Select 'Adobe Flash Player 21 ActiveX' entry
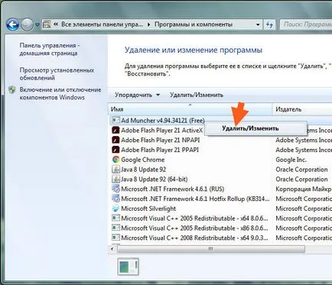Image resolution: width=332 pixels, height=285 pixels. click(162, 131)
